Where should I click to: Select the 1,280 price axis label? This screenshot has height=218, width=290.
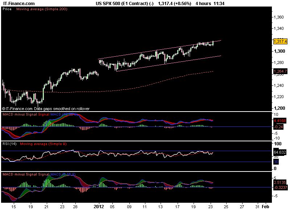278,62
